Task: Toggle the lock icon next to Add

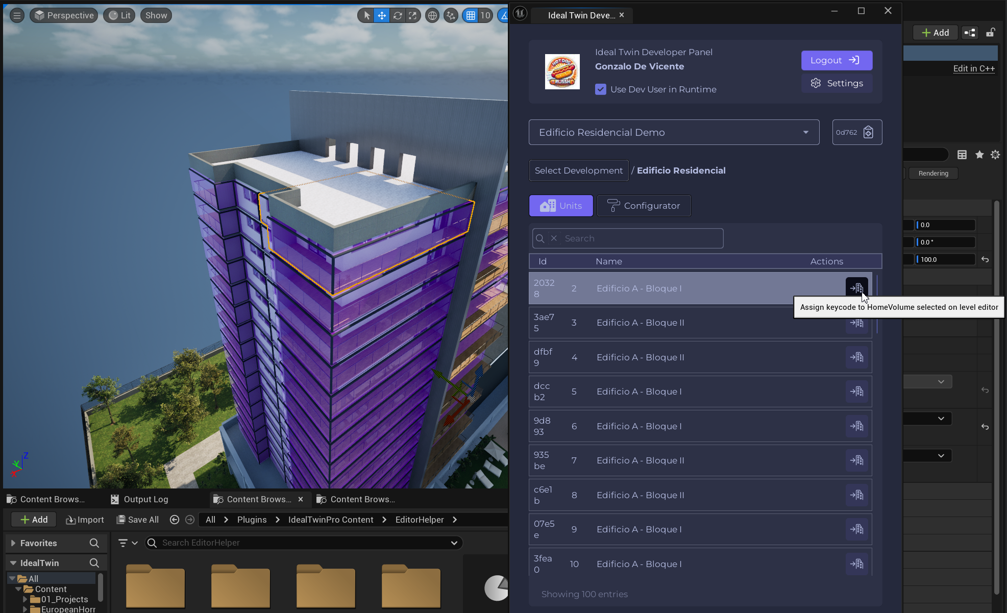Action: (x=990, y=33)
